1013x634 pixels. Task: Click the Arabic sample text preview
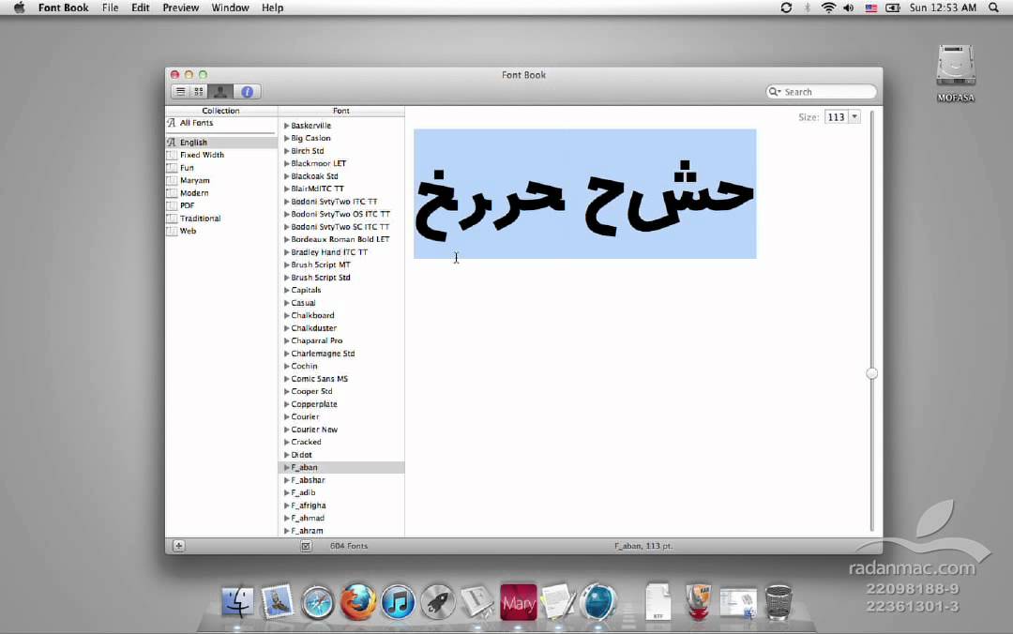tap(584, 194)
